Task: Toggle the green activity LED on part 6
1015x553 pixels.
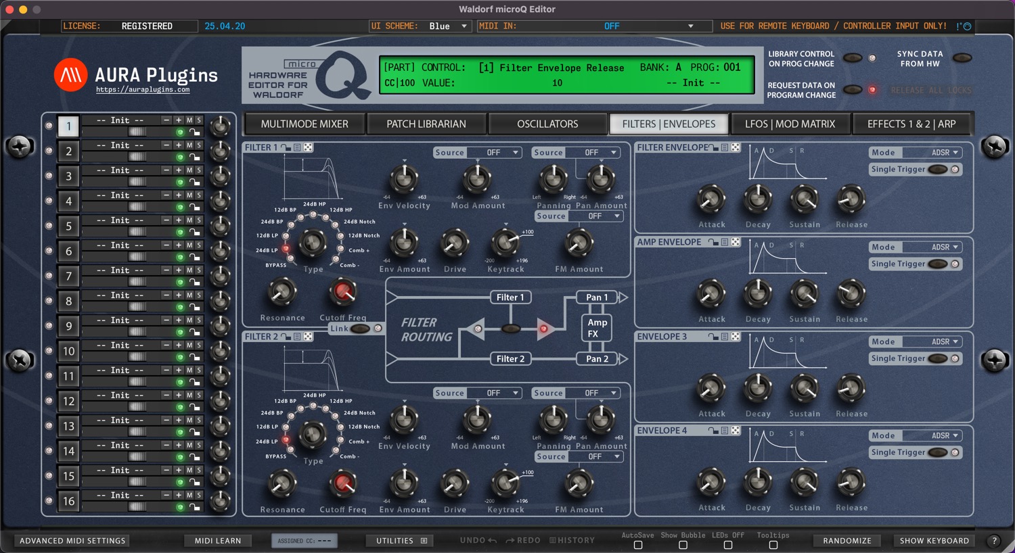Action: point(180,257)
